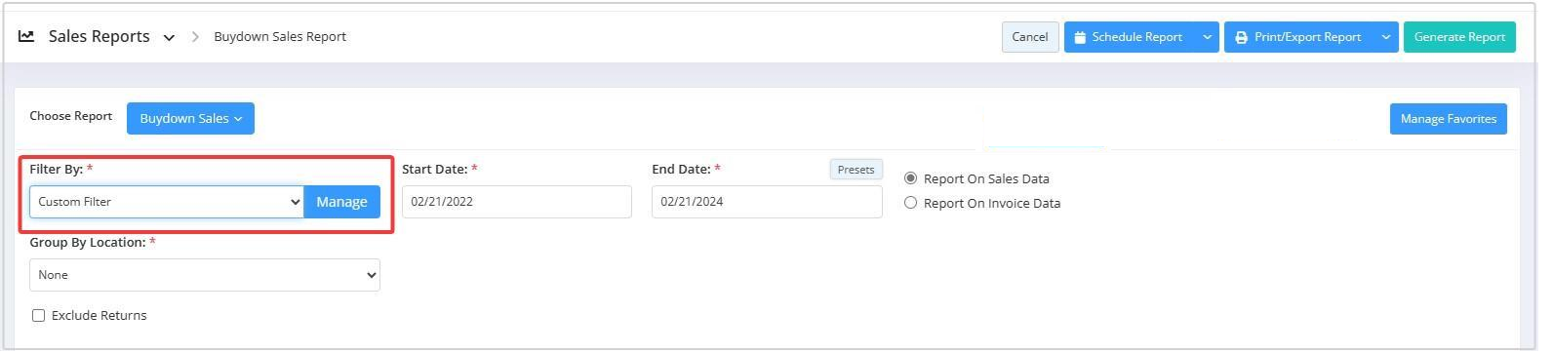Image resolution: width=1552 pixels, height=353 pixels.
Task: Click the Generate Report button
Action: [x=1459, y=37]
